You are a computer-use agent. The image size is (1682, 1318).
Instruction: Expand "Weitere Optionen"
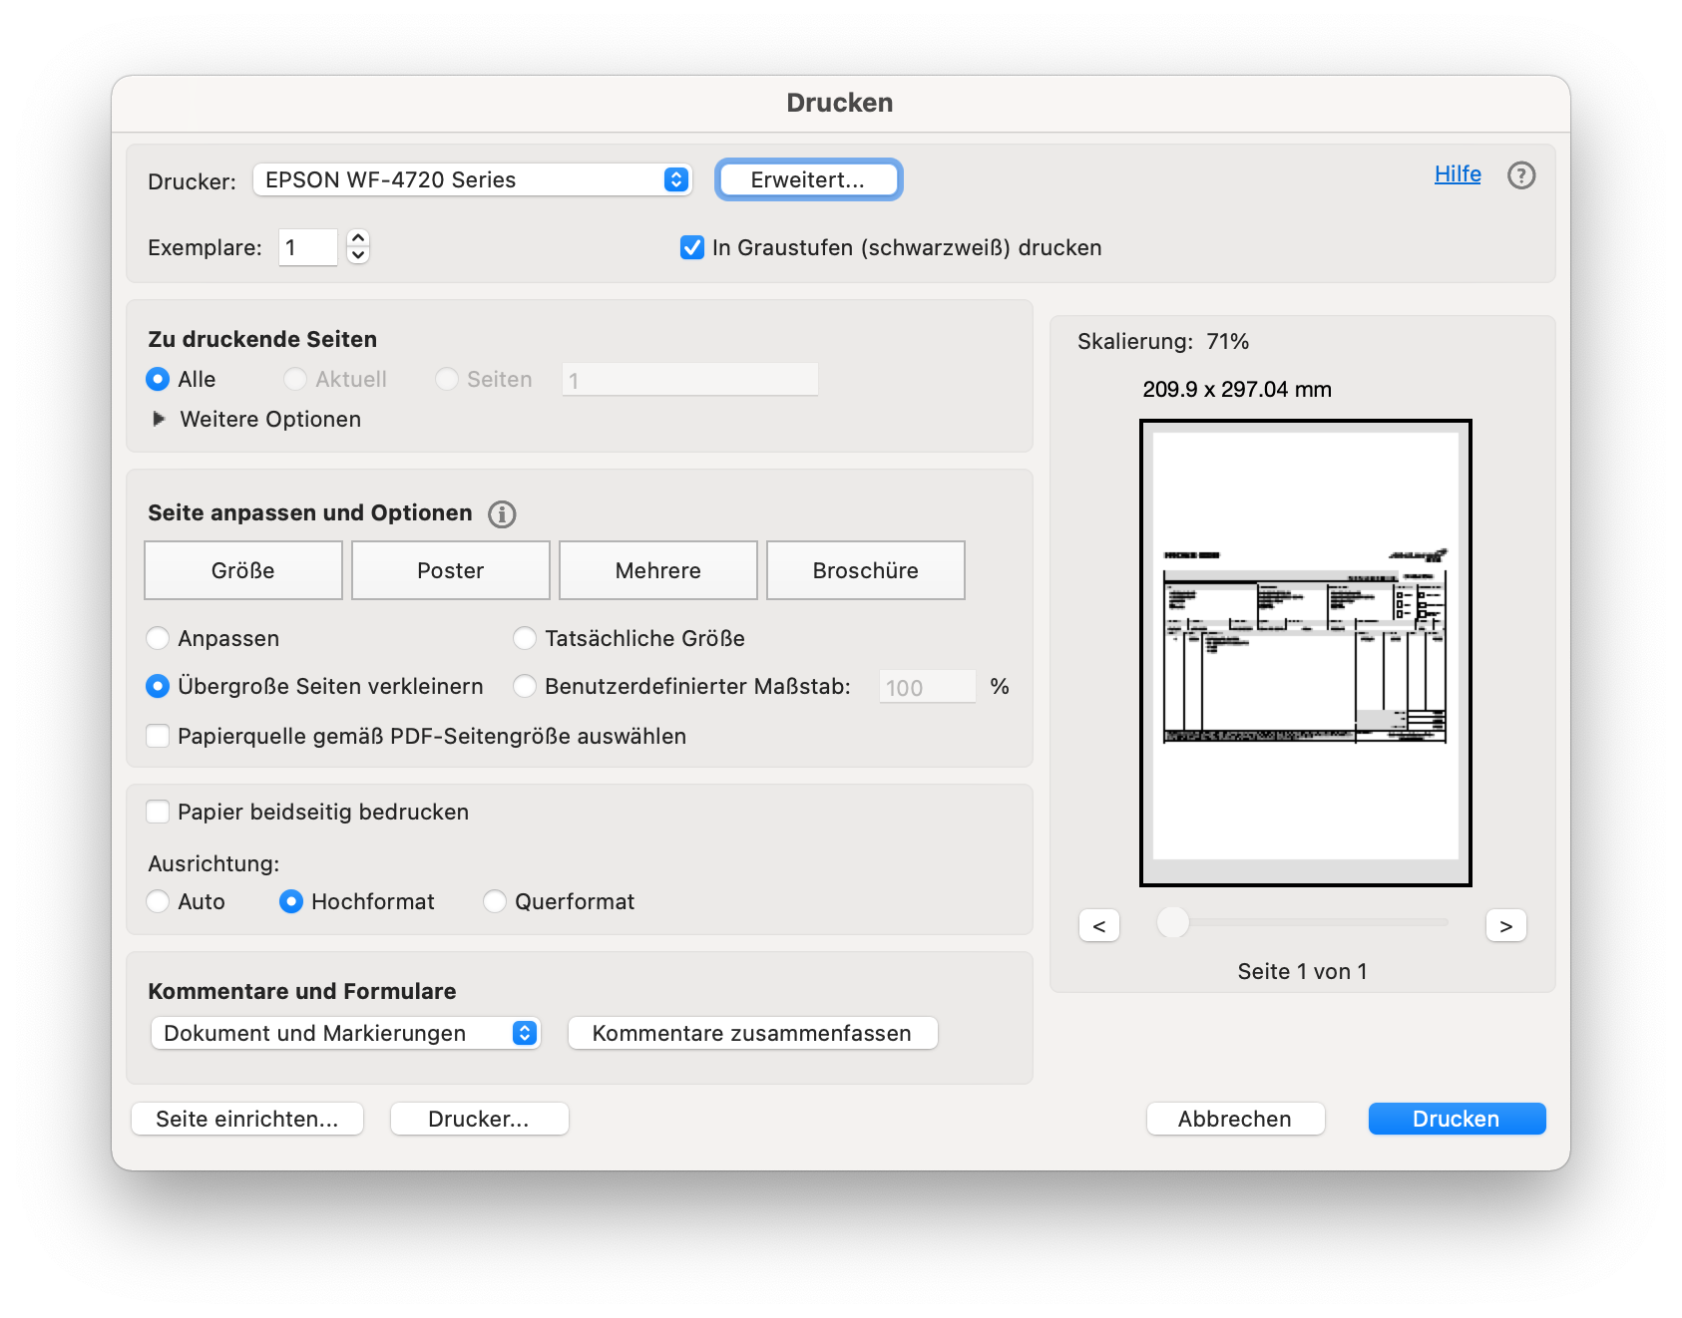pos(160,419)
